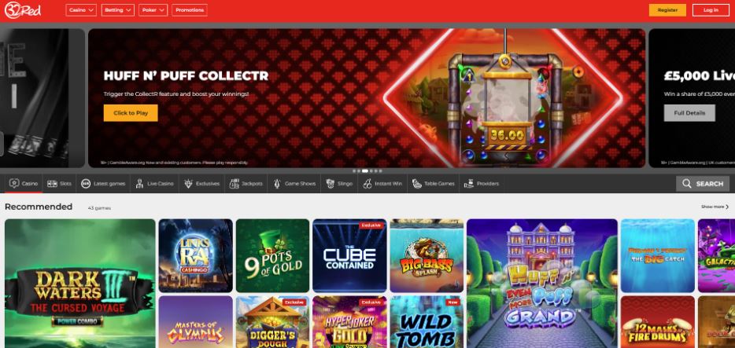The image size is (735, 348).
Task: Select the Instant Win tab
Action: [382, 184]
